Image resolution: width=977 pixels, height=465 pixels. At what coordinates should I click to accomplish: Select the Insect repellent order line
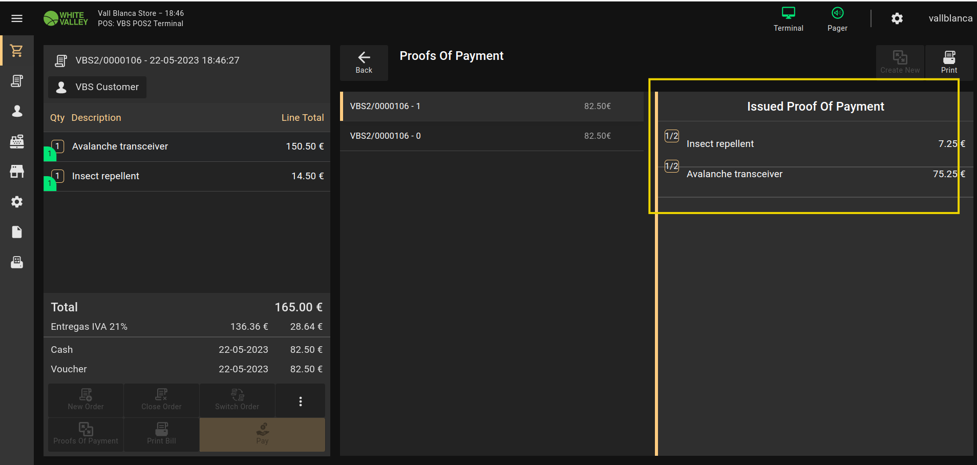pyautogui.click(x=187, y=176)
